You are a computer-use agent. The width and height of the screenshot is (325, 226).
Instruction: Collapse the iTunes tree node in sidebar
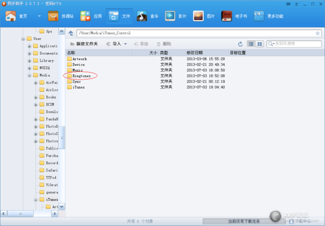point(36,200)
